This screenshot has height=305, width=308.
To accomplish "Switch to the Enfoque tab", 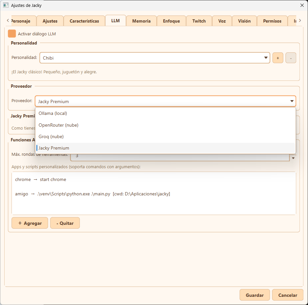I will (x=171, y=21).
